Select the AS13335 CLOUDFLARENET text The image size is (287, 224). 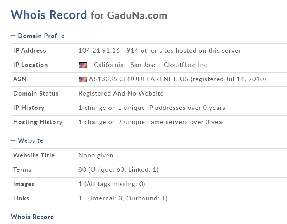[133, 79]
